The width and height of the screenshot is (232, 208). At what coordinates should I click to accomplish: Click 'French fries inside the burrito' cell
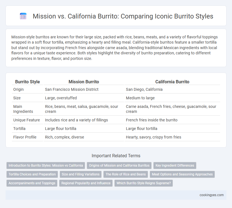click(x=172, y=120)
